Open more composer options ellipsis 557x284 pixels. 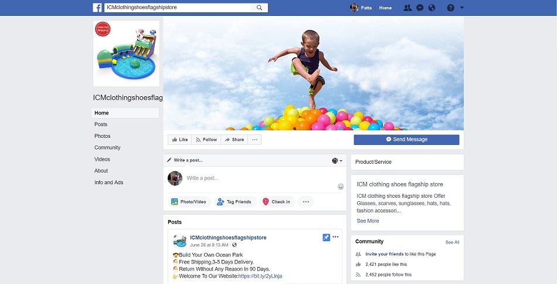[306, 202]
